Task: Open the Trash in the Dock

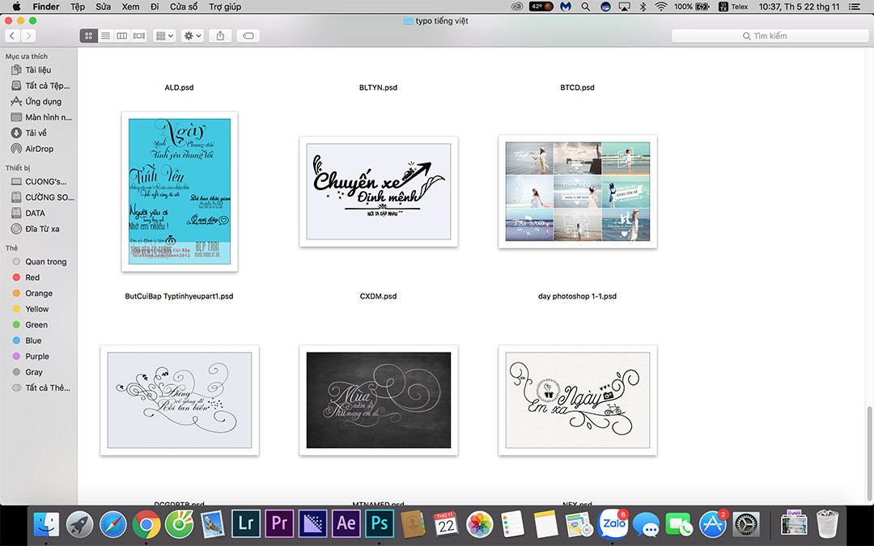Action: [828, 523]
